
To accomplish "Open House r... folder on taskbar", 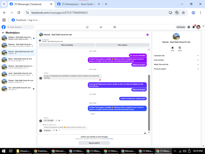I will coord(23,151).
